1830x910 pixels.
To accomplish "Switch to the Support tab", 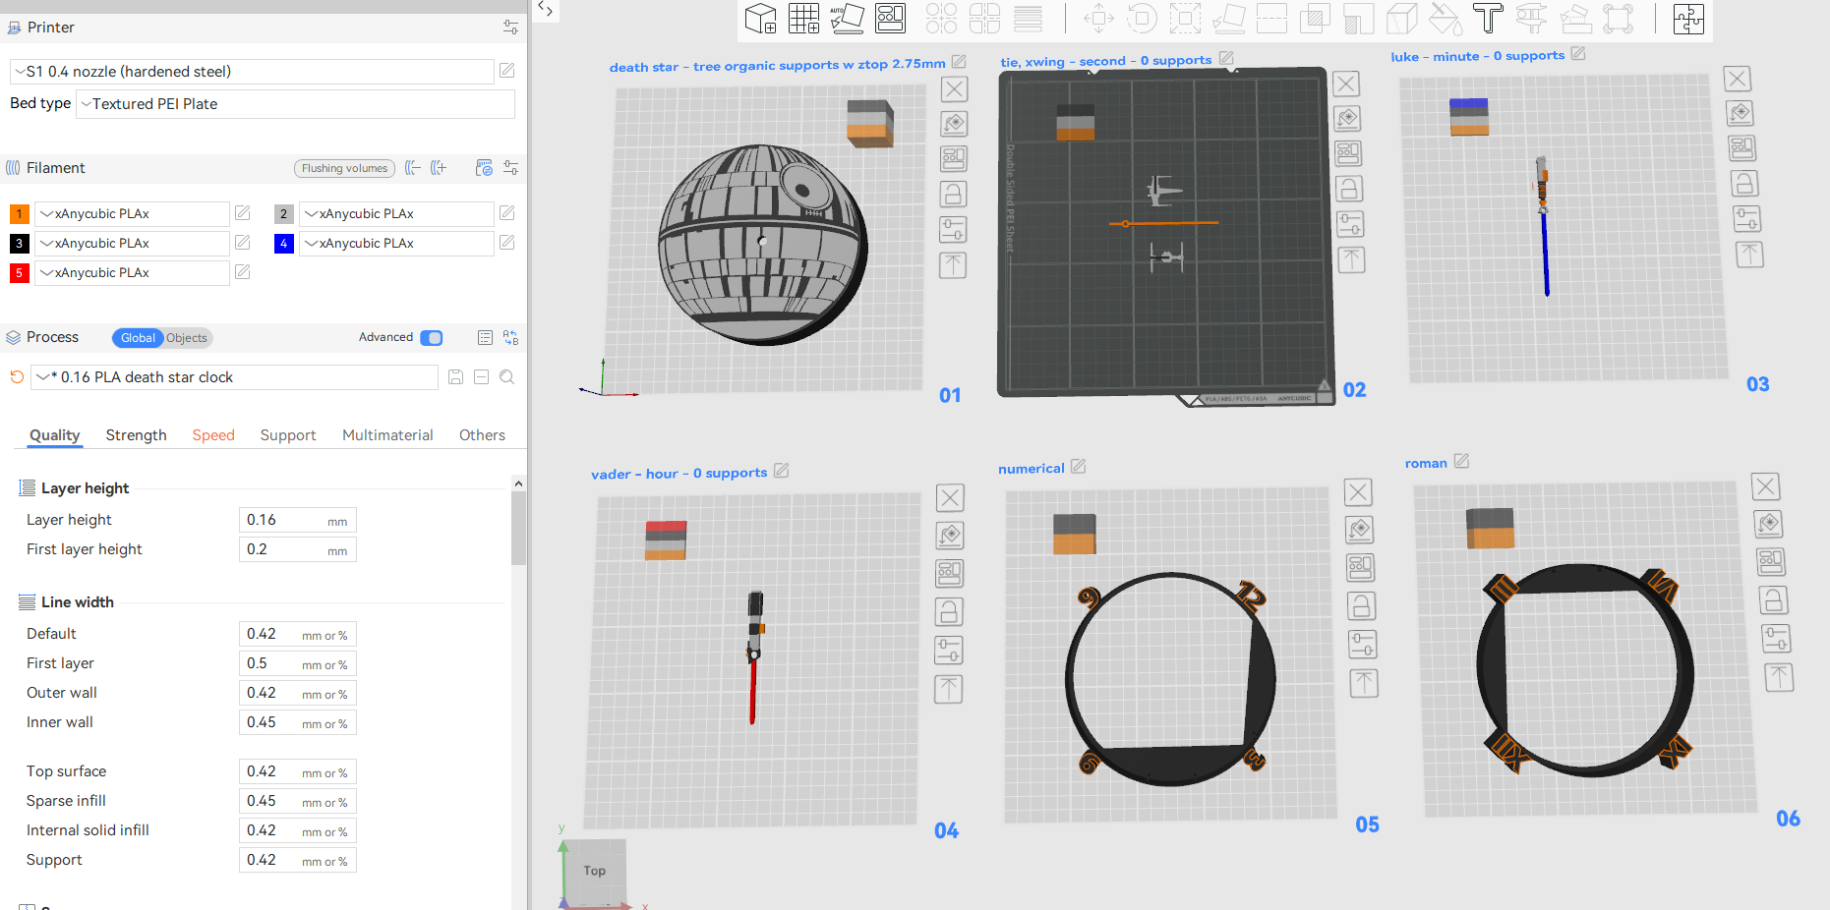I will 288,435.
